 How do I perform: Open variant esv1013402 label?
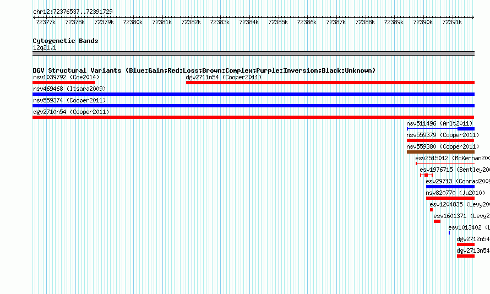pyautogui.click(x=469, y=227)
